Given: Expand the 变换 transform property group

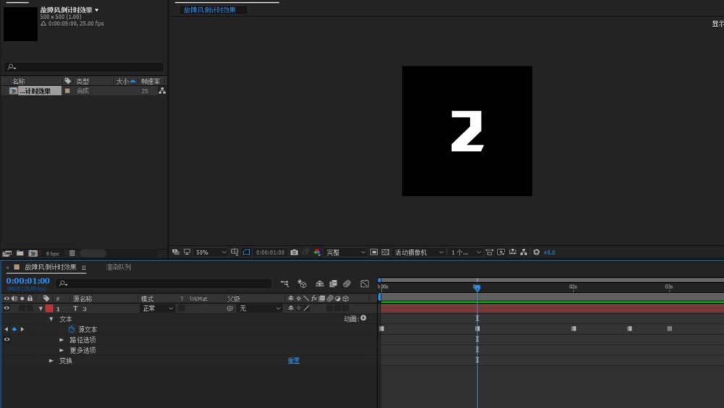Looking at the screenshot, I should tap(51, 360).
